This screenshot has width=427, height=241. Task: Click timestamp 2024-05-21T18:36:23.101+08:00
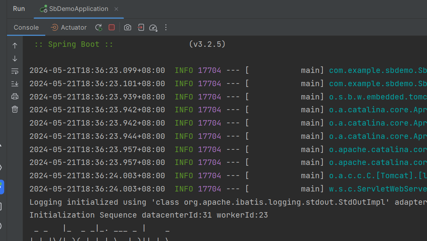pyautogui.click(x=97, y=83)
